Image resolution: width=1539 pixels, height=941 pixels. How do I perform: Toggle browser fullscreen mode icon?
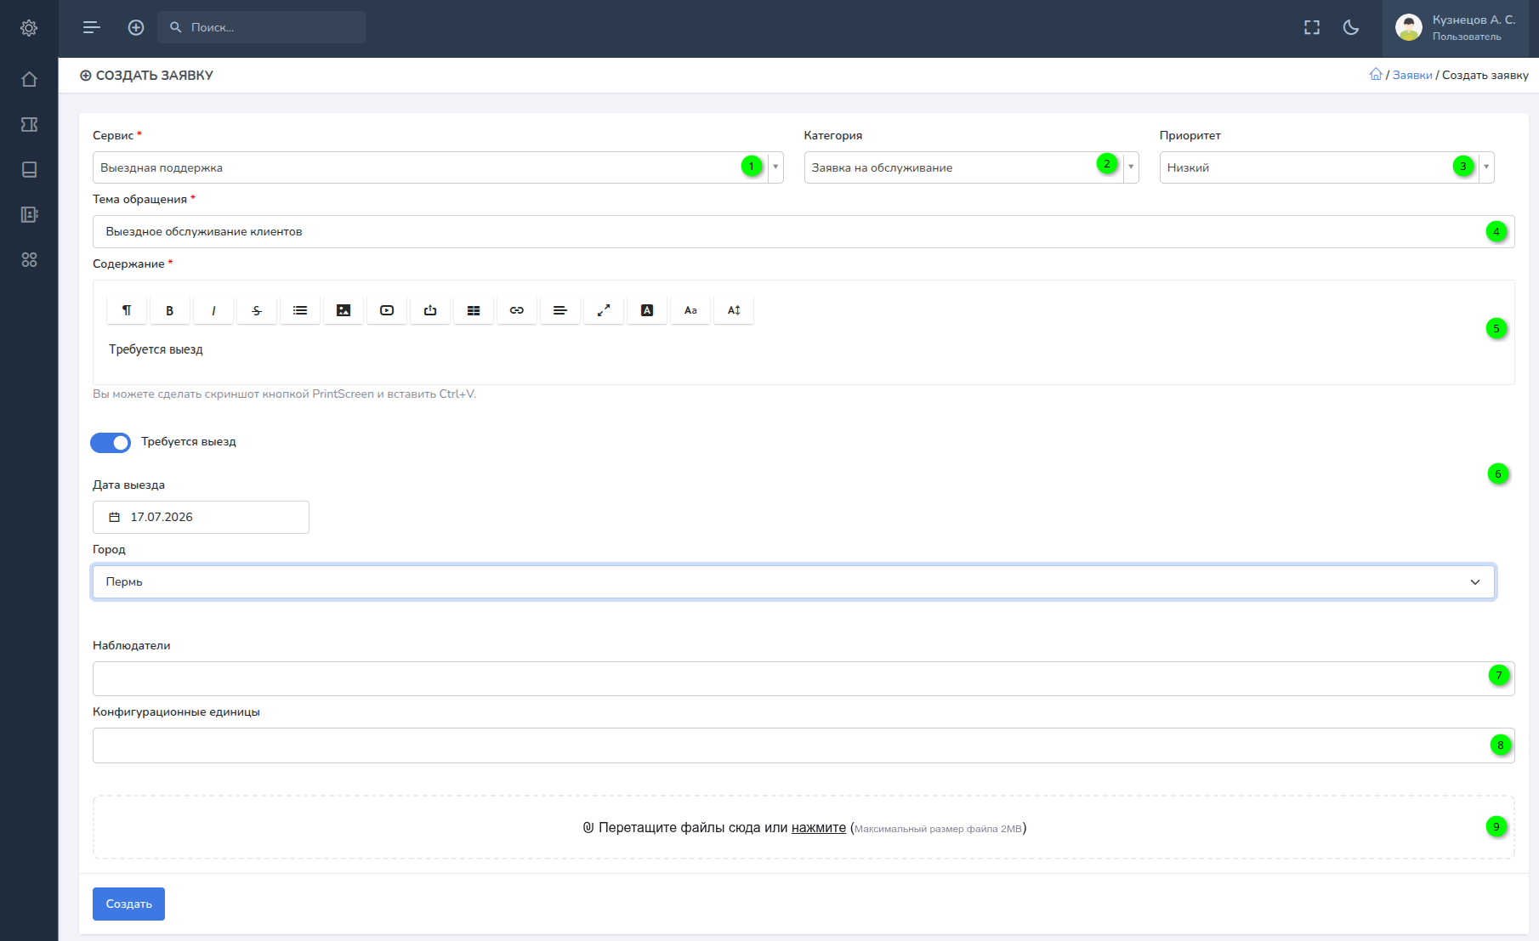pos(1312,27)
